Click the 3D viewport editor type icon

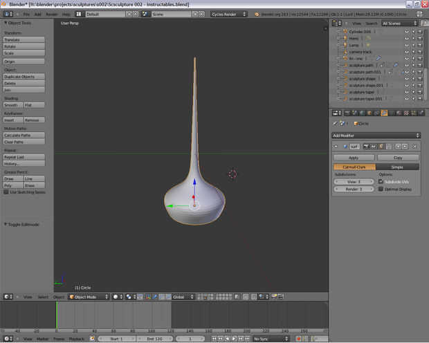coord(8,297)
